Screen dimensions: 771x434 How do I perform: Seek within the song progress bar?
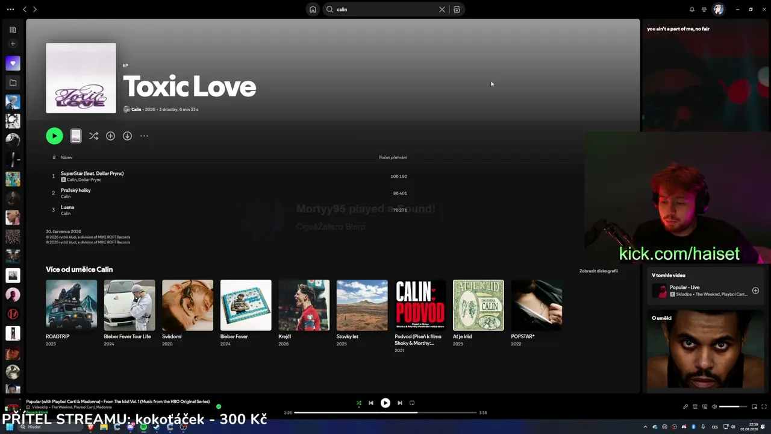[x=385, y=413]
